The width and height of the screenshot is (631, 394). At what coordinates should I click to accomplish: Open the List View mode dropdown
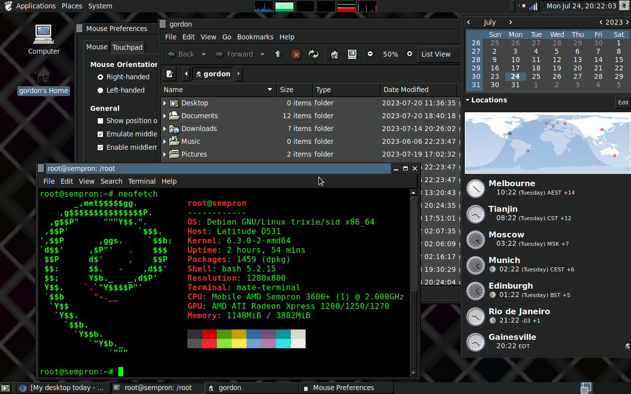(x=439, y=54)
